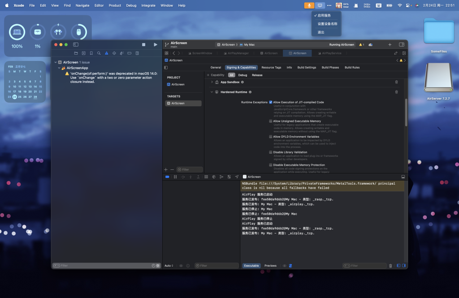459x298 pixels.
Task: Stop the running AirScreen app
Action: pyautogui.click(x=143, y=45)
